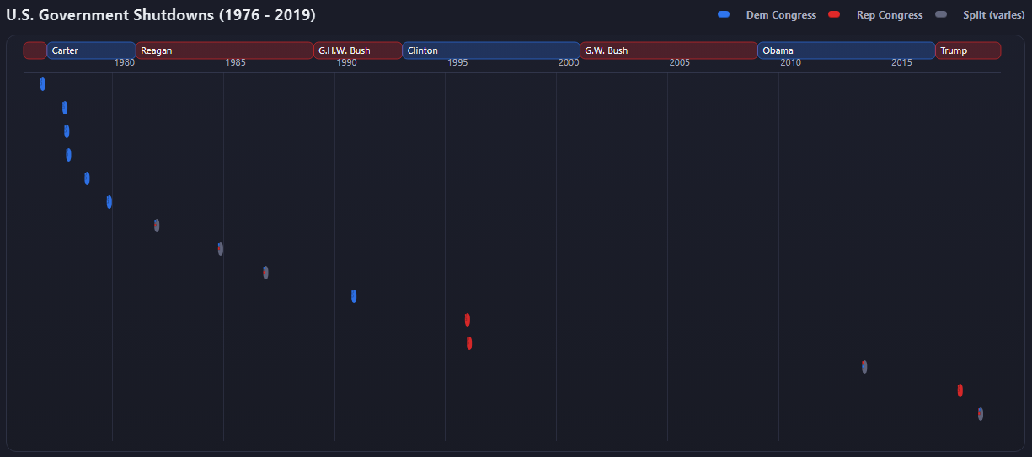Select the Reagan presidency bar

225,50
